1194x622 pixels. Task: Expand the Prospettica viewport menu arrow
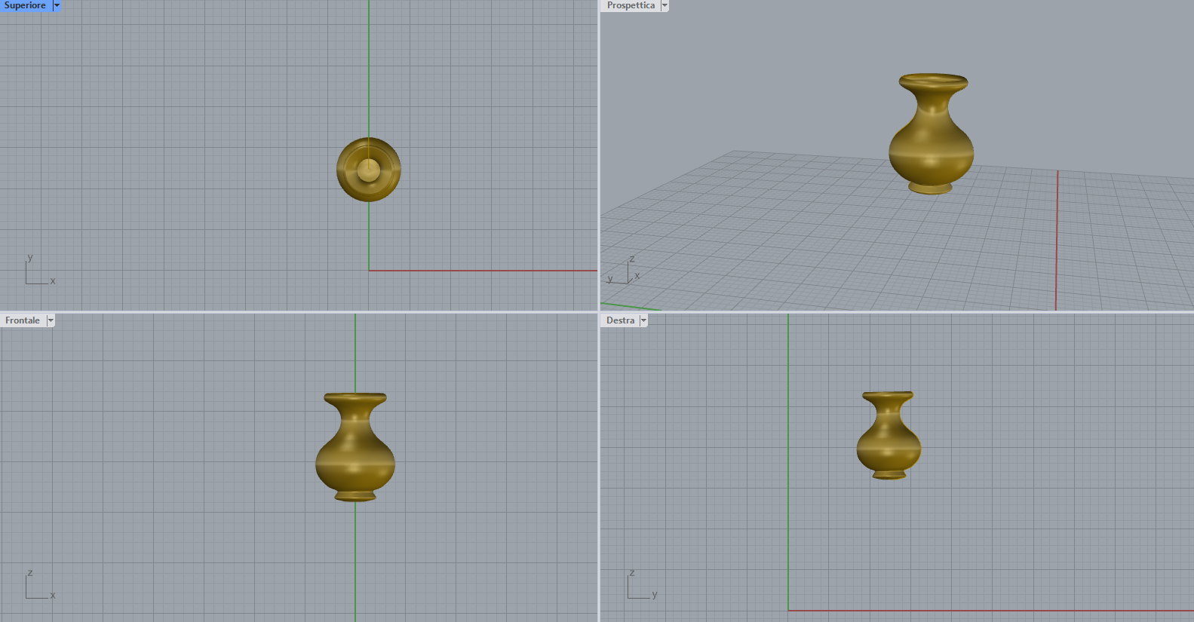coord(665,5)
